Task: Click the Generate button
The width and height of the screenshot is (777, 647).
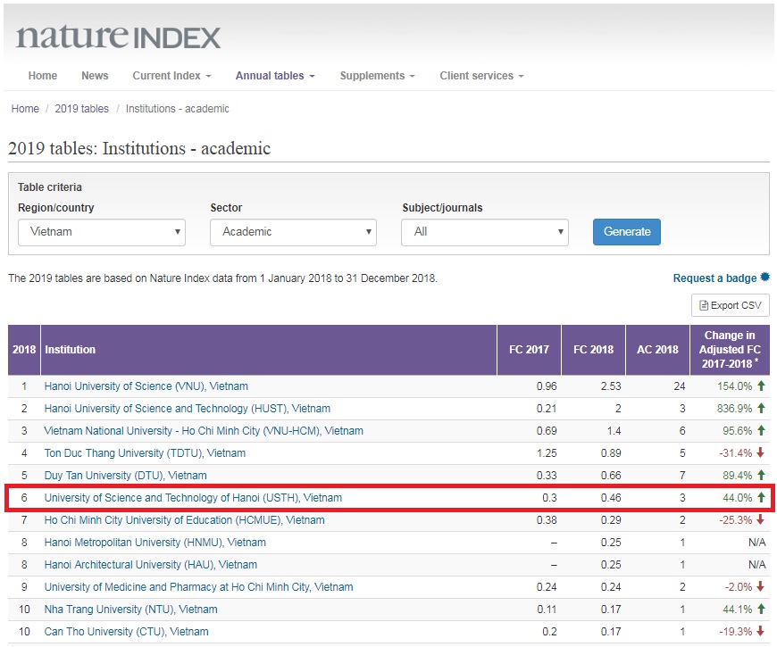Action: pyautogui.click(x=627, y=232)
